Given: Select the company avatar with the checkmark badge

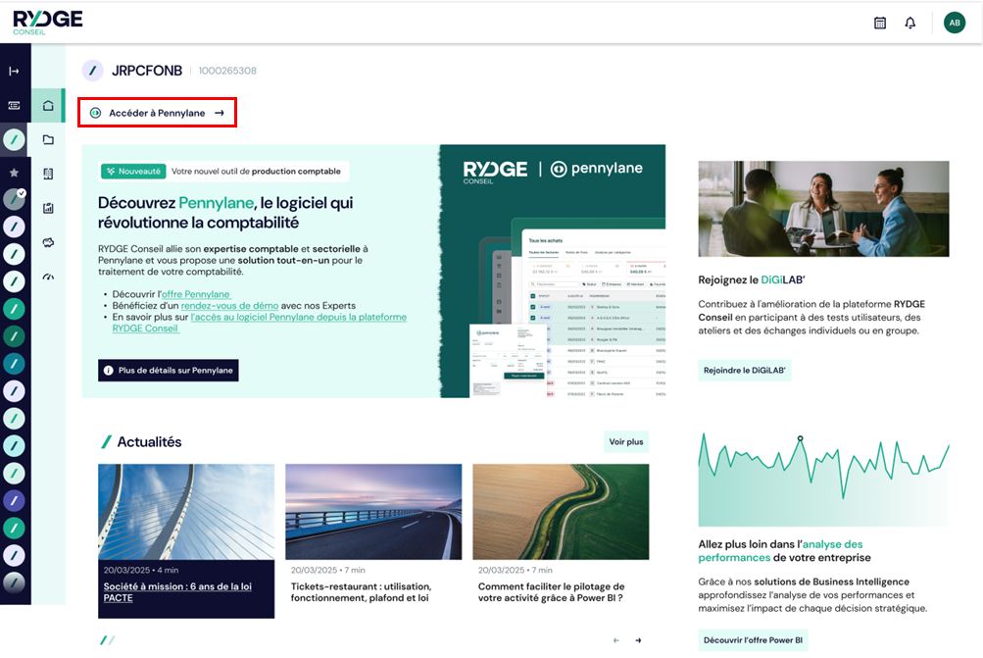Looking at the screenshot, I should pos(14,199).
